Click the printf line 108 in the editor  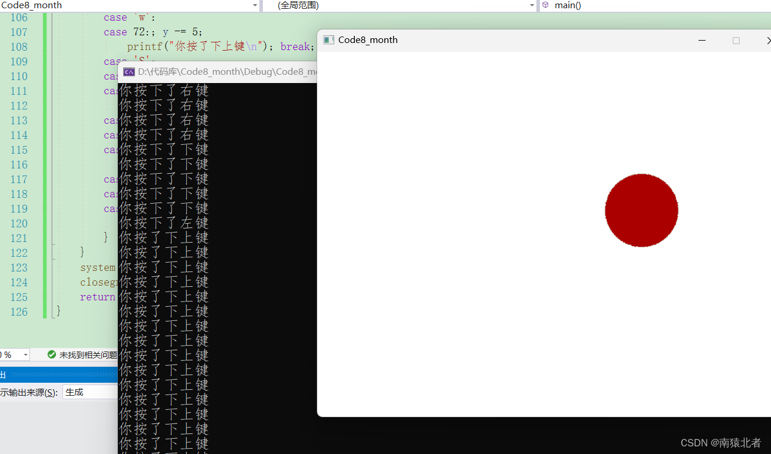pos(220,47)
